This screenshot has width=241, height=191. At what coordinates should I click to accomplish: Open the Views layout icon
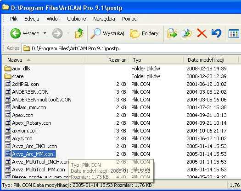pos(234,33)
